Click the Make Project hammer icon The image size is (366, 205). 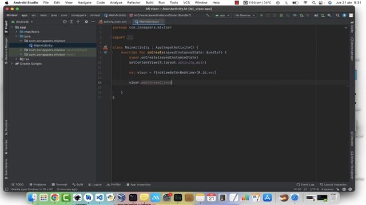click(208, 15)
